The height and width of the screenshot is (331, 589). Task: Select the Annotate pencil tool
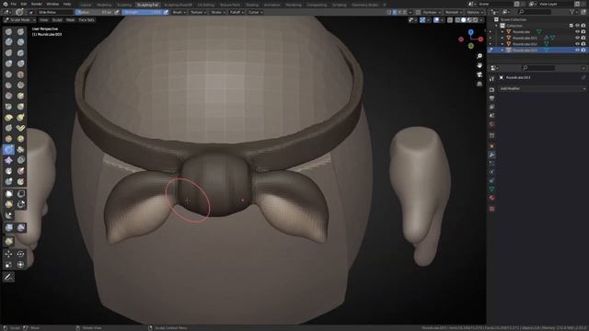click(8, 277)
